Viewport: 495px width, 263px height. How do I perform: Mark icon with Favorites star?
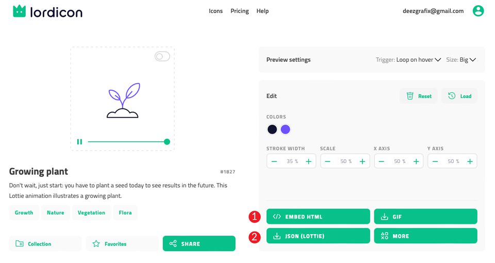coord(96,243)
